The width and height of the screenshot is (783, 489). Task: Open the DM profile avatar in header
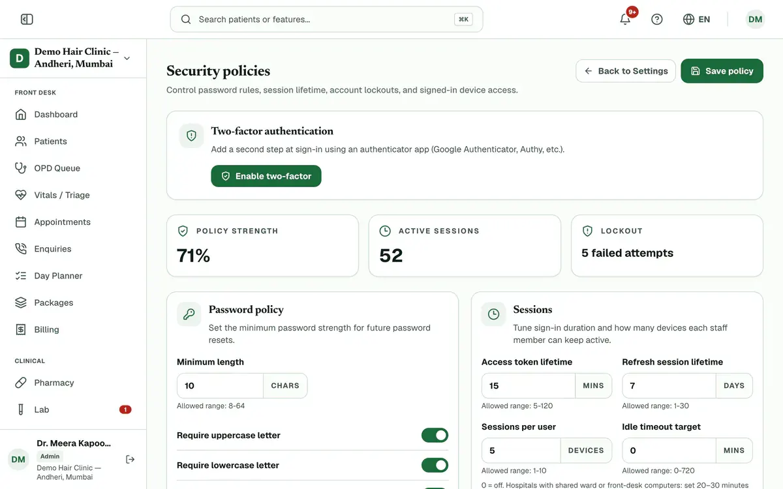coord(755,20)
